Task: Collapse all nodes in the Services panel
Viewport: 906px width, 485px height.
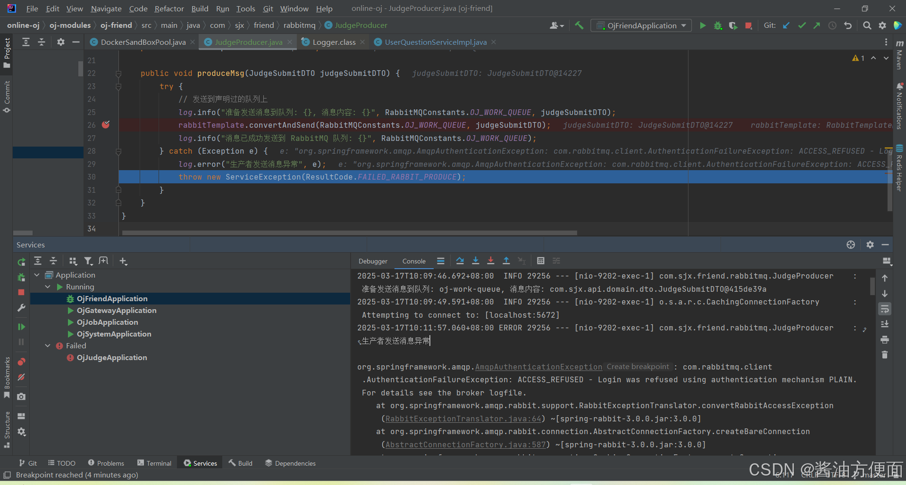Action: pyautogui.click(x=53, y=261)
